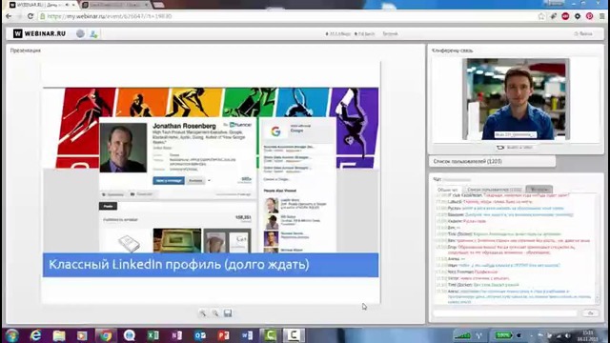Click the Pinterest extension icon

coord(590,16)
